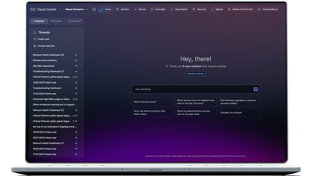Click action bolt icon on Sustained high WAN usage
312x176 pixels.
pyautogui.click(x=74, y=99)
